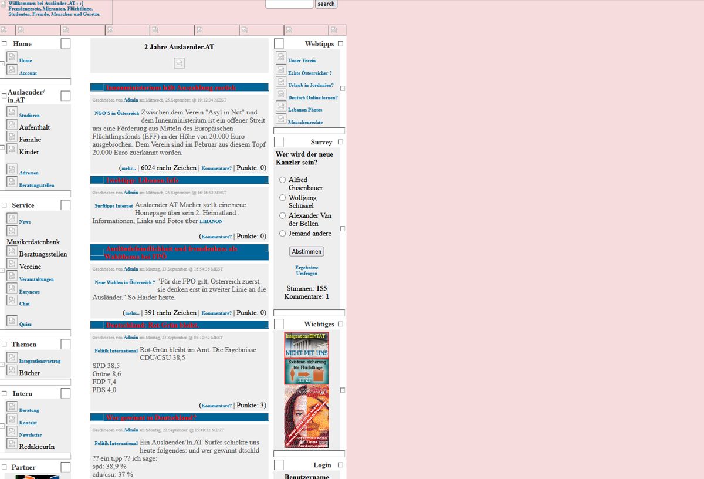Click the icon next to Integrationsvertrag
The image size is (704, 479).
[12, 357]
